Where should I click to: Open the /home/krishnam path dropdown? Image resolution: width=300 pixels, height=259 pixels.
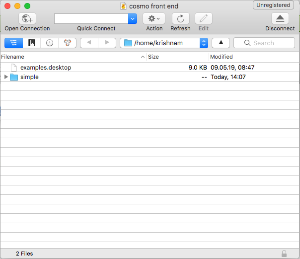164,43
